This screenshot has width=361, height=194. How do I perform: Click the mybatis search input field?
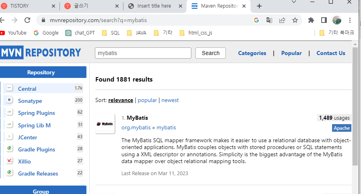pos(143,53)
